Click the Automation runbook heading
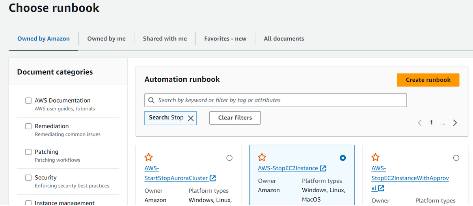The width and height of the screenshot is (473, 206). tap(182, 79)
